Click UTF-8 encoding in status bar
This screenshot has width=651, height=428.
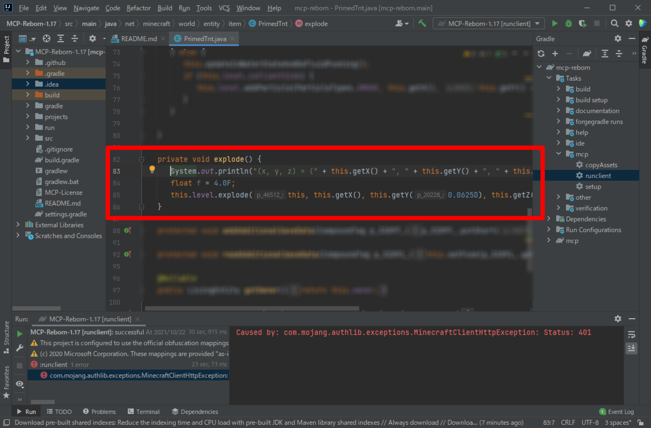click(590, 423)
